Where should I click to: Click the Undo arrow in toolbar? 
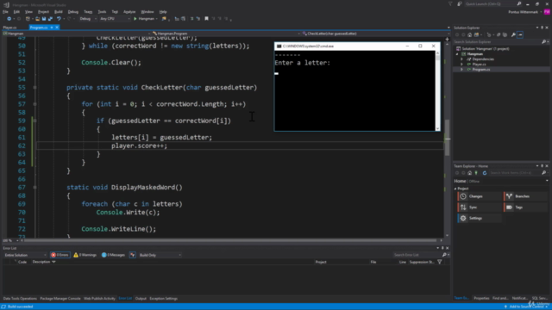[59, 19]
